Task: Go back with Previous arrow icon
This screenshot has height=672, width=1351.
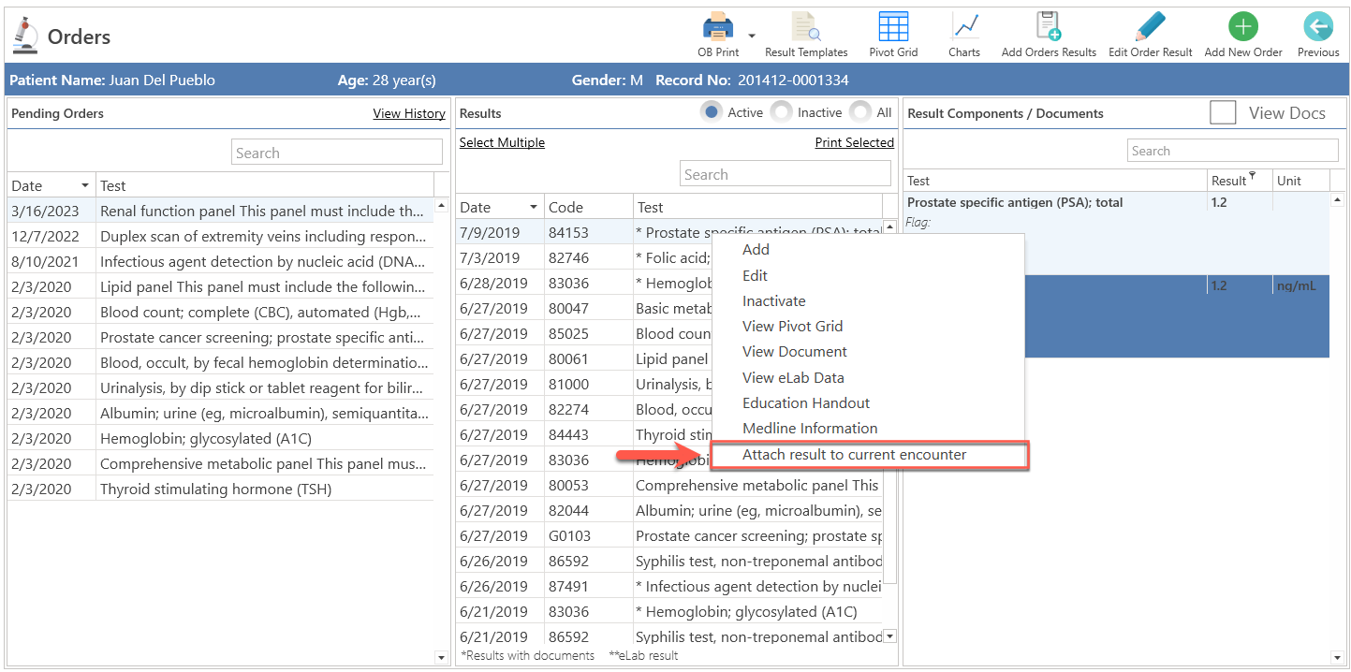Action: 1317,27
